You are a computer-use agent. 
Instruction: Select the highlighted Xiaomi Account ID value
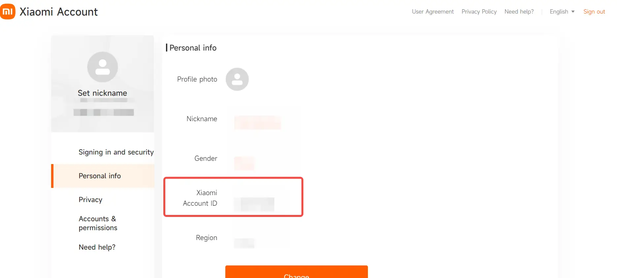[253, 204]
